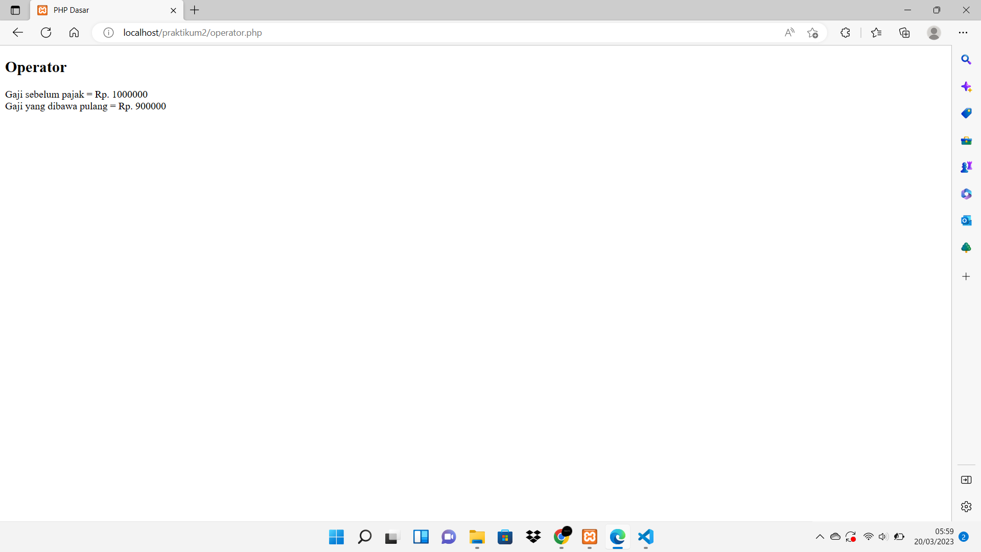Open tab actions menu
Image resolution: width=981 pixels, height=552 pixels.
tap(15, 10)
